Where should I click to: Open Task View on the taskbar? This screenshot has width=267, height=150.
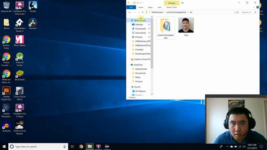pos(72,146)
